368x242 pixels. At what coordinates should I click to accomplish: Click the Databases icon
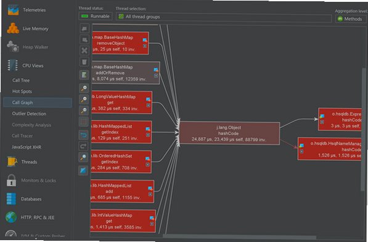[11, 199]
